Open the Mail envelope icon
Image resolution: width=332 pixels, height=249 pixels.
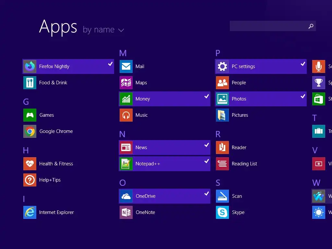(126, 66)
